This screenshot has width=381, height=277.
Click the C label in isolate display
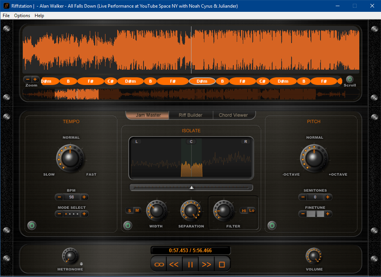point(191,141)
